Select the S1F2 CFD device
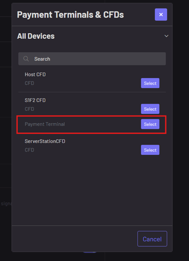The image size is (189, 261). pos(150,109)
